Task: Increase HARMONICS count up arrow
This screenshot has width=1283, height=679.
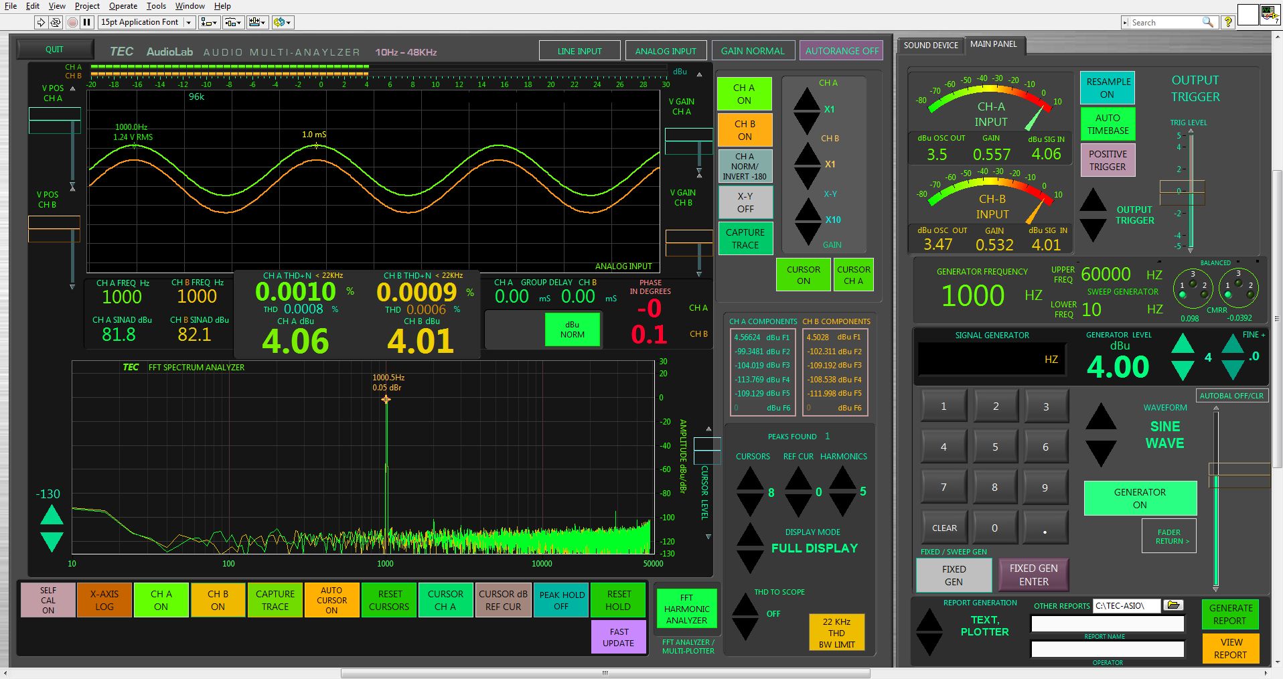Action: coord(842,478)
